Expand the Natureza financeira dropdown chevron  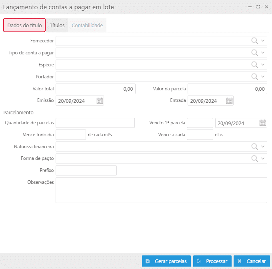point(263,147)
